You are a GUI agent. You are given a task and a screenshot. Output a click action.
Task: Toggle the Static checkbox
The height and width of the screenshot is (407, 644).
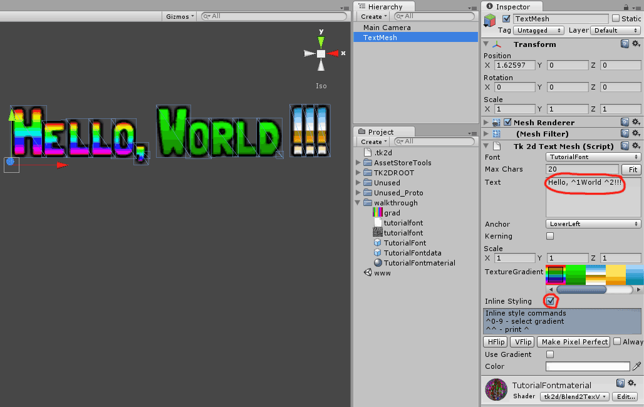616,19
